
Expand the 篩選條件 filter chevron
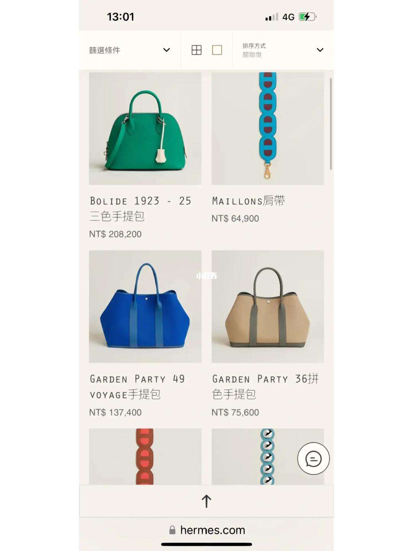166,50
